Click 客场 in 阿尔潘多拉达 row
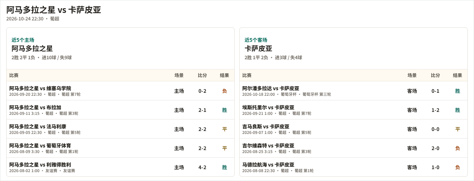The height and width of the screenshot is (181, 474). (412, 91)
